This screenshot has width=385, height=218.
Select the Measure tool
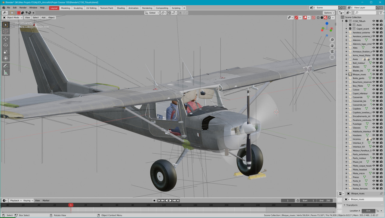pos(6,72)
